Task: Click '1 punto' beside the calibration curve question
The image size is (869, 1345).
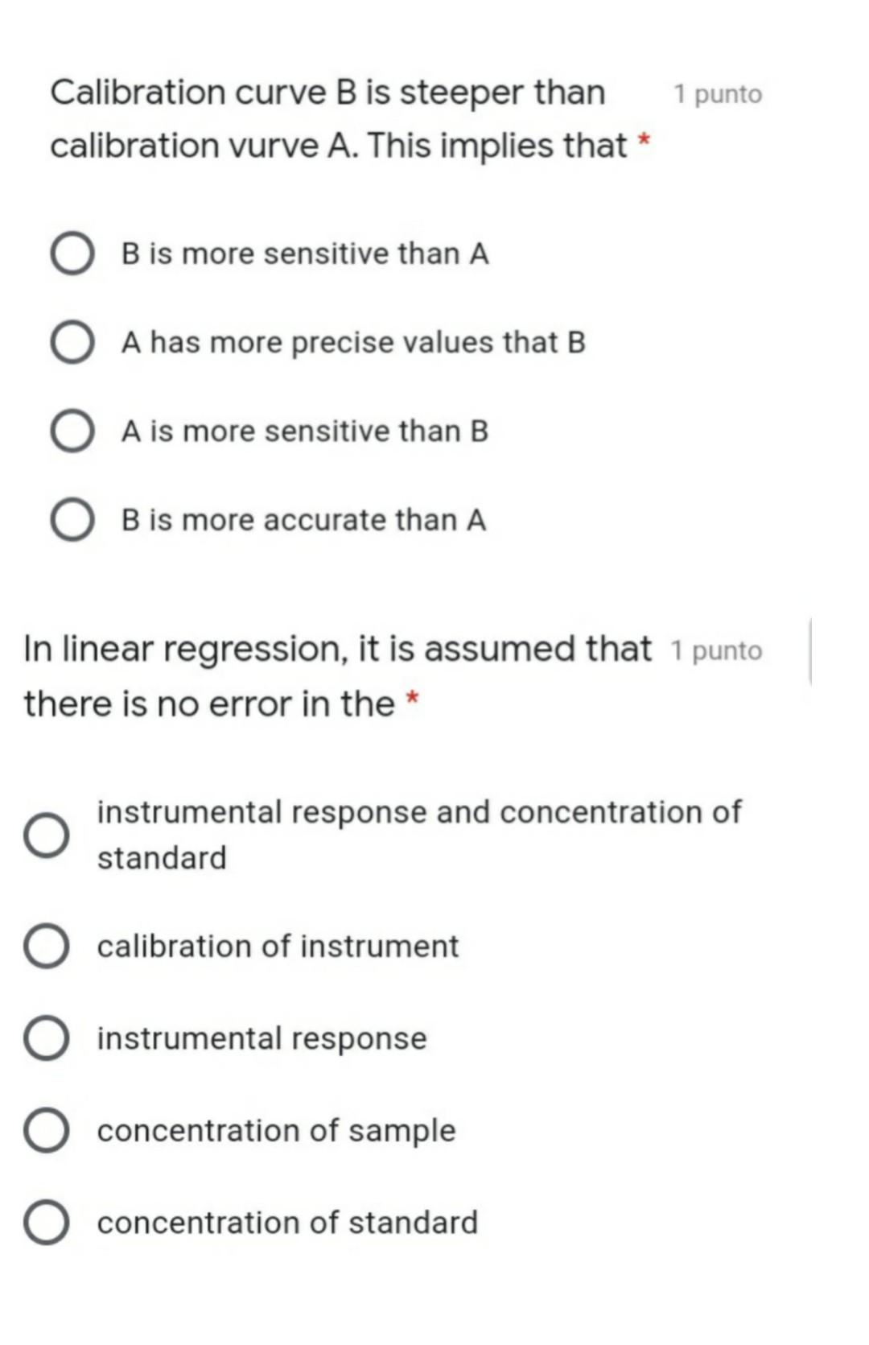Action: pos(718,95)
